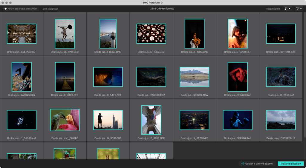Click the filename Droits jusq...D5C1421.cr2
Viewport: 306px width, 168px height.
(281, 138)
